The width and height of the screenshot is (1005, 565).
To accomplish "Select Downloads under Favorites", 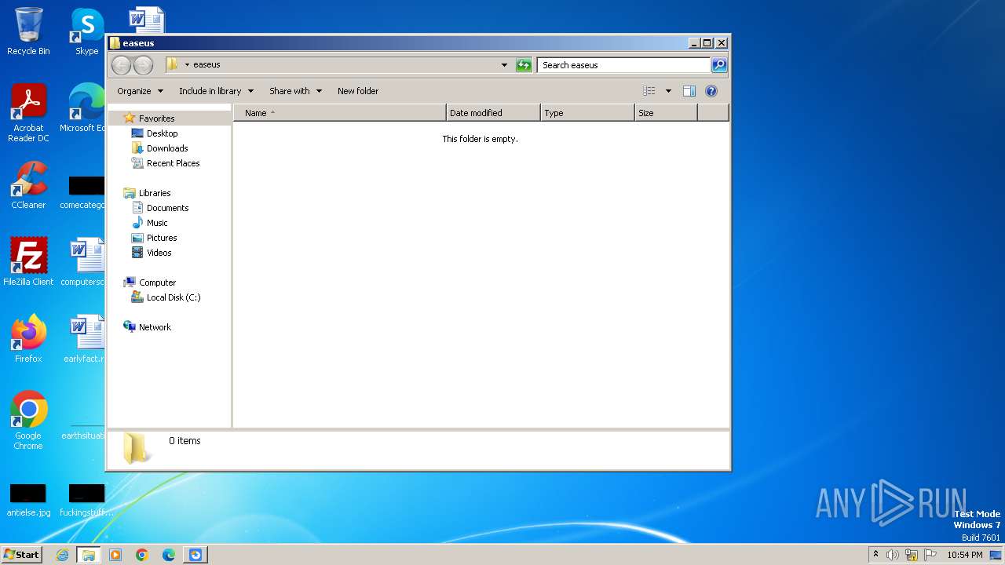I will [x=167, y=148].
